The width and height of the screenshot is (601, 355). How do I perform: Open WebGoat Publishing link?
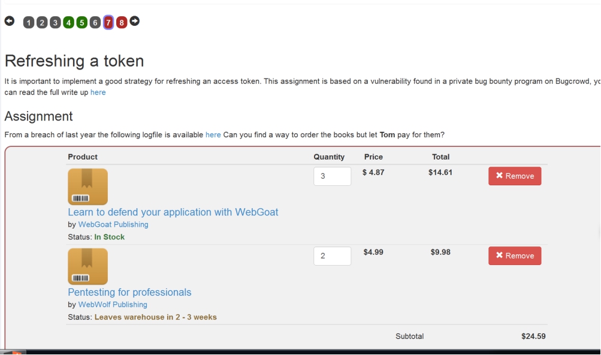113,224
